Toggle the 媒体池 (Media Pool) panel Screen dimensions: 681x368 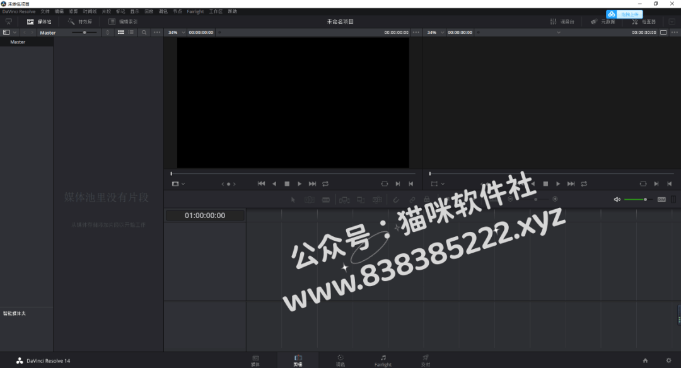click(39, 21)
